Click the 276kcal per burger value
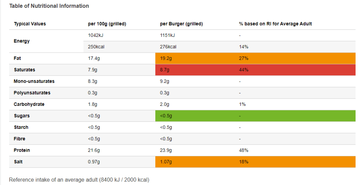Viewport: 363px width, 185px height. click(x=168, y=47)
